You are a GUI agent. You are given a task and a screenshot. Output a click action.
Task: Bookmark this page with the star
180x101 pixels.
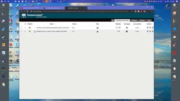click(132, 11)
